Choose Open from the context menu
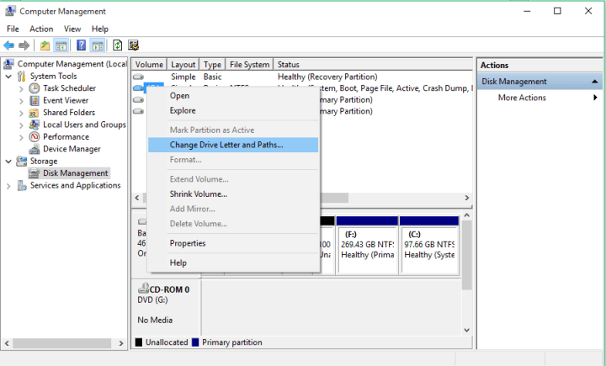This screenshot has height=366, width=606. point(233,96)
